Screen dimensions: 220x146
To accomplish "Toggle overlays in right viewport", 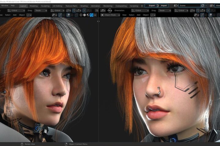I will tap(210, 15).
